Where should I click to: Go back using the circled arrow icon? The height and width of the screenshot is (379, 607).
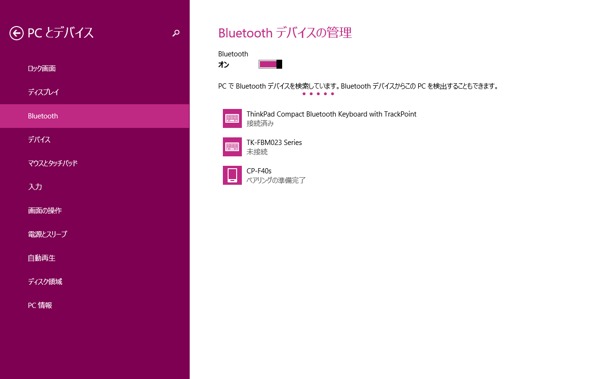point(17,33)
